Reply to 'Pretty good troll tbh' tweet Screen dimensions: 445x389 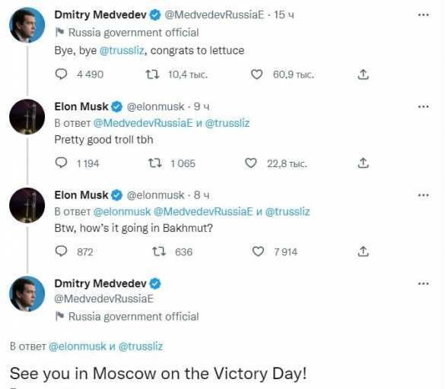pos(61,163)
